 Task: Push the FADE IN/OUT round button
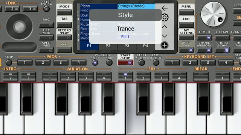tap(156, 63)
